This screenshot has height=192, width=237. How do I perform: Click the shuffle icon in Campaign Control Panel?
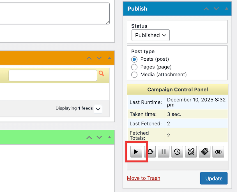click(x=191, y=152)
